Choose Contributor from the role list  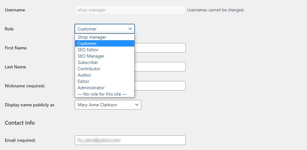click(105, 69)
